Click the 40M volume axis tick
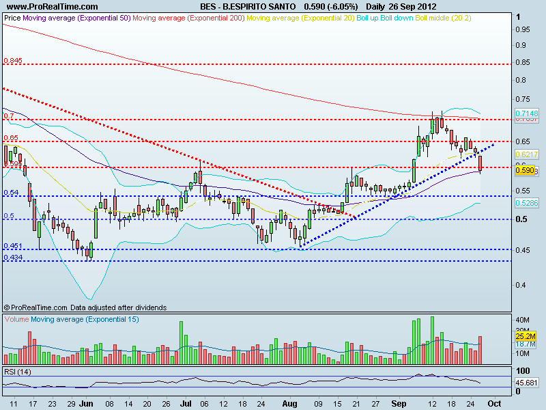This screenshot has width=546, height=410. pos(523,320)
